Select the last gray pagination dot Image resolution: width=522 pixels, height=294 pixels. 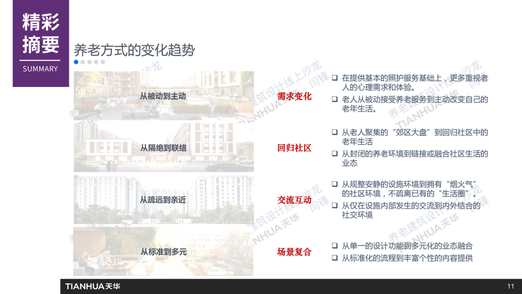pyautogui.click(x=103, y=62)
